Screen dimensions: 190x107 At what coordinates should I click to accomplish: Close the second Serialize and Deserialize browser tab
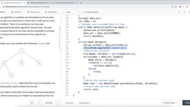(51, 3)
